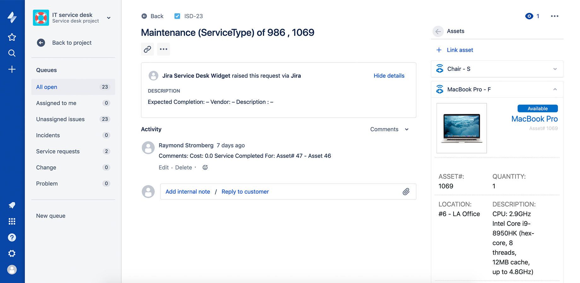This screenshot has width=580, height=283.
Task: Open notifications feedback icon in sidebar
Action: [12, 205]
